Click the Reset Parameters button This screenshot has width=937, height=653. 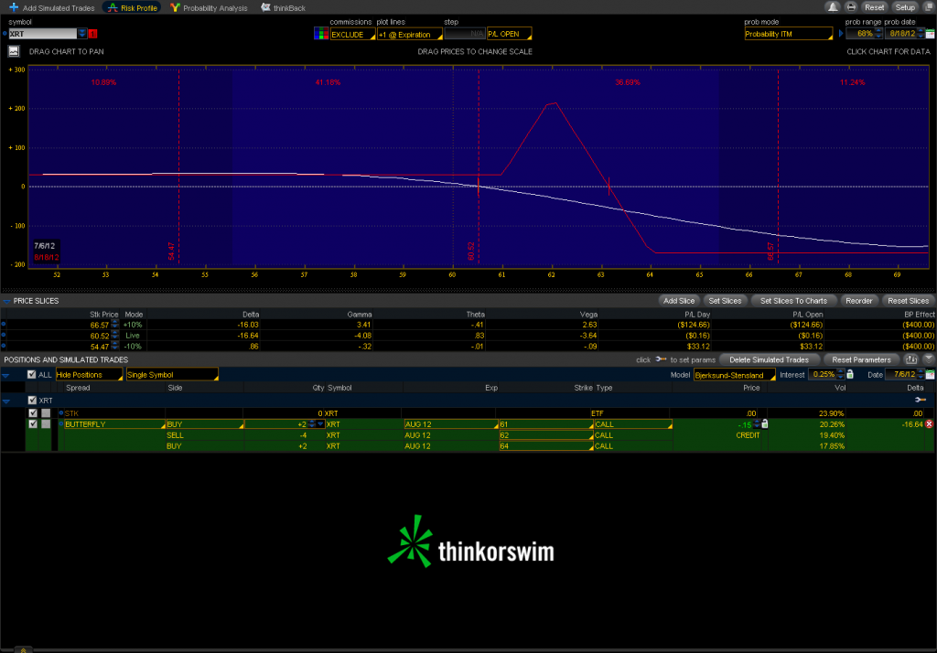[x=861, y=359]
